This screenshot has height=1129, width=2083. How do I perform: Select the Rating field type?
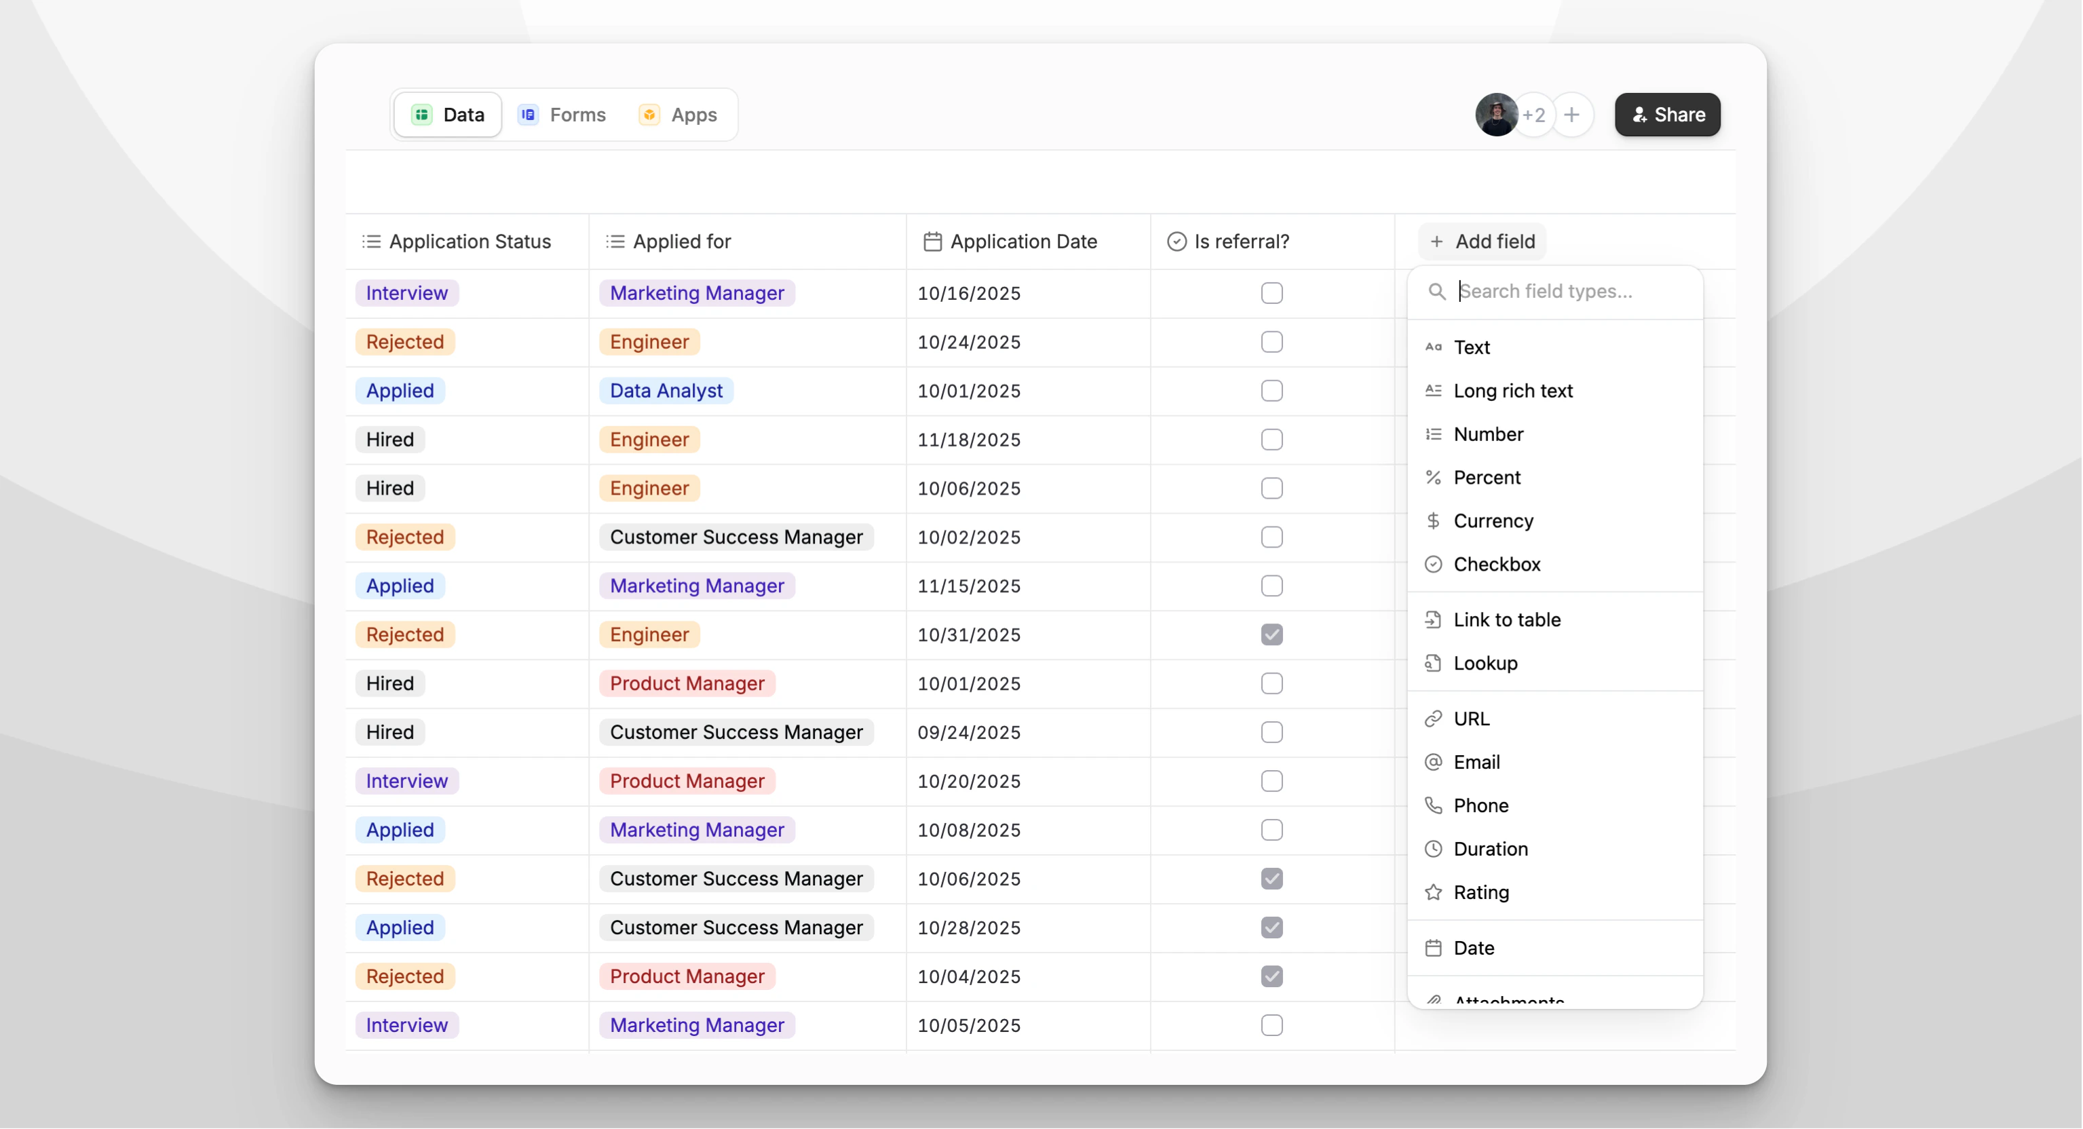pyautogui.click(x=1480, y=892)
